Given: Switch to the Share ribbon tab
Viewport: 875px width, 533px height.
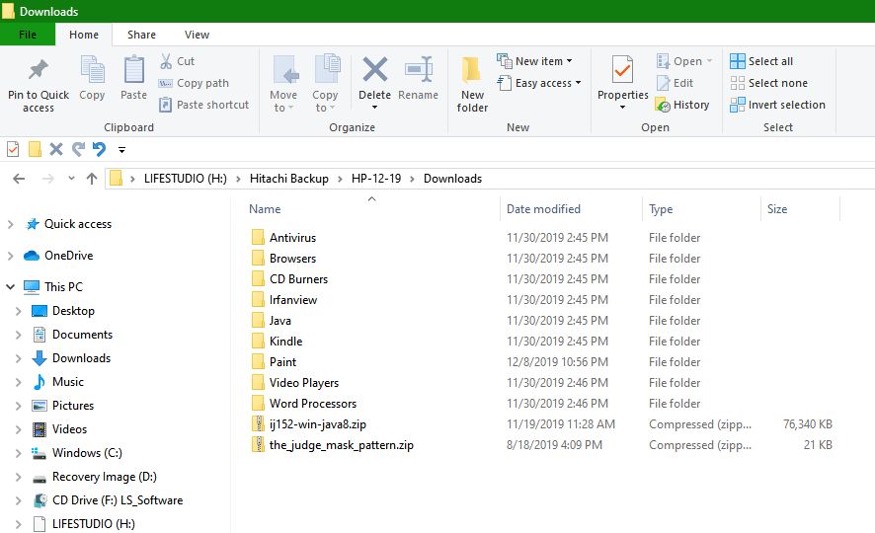Looking at the screenshot, I should [142, 35].
